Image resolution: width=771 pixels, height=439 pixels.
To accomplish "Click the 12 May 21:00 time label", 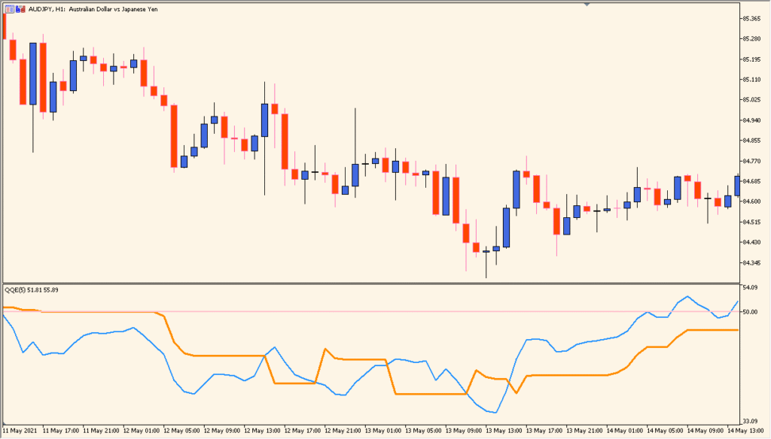I will 343,431.
